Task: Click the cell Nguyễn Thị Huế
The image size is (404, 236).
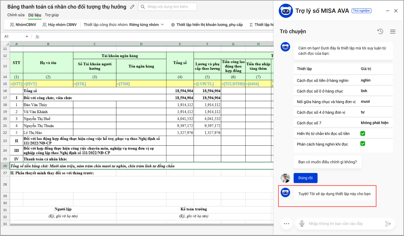Action: point(48,119)
